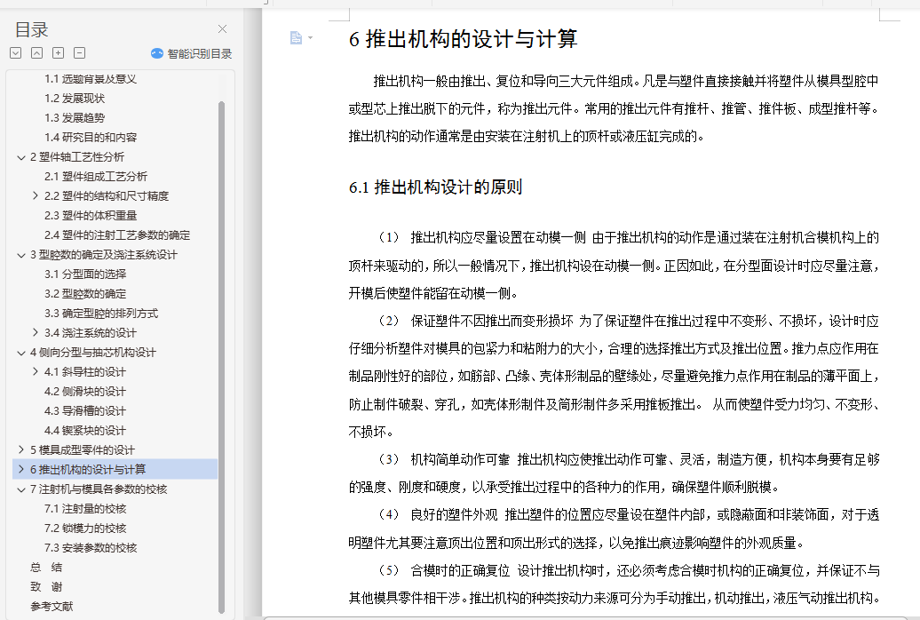Collapse chapter 4 侧向分型与抽芯机构设计
920x620 pixels.
21,353
